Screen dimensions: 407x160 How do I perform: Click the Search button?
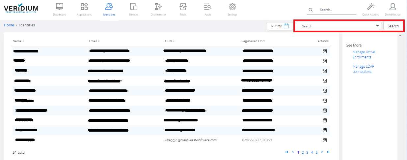(x=393, y=26)
